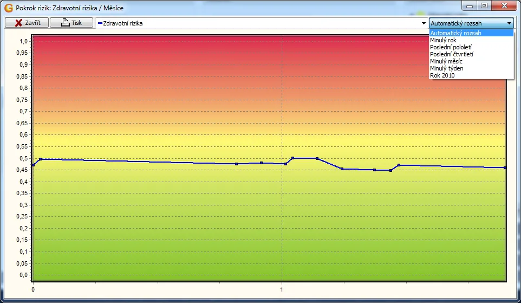This screenshot has width=521, height=303.
Task: Collapse the Automatický rozsah range dropdown
Action: click(509, 23)
